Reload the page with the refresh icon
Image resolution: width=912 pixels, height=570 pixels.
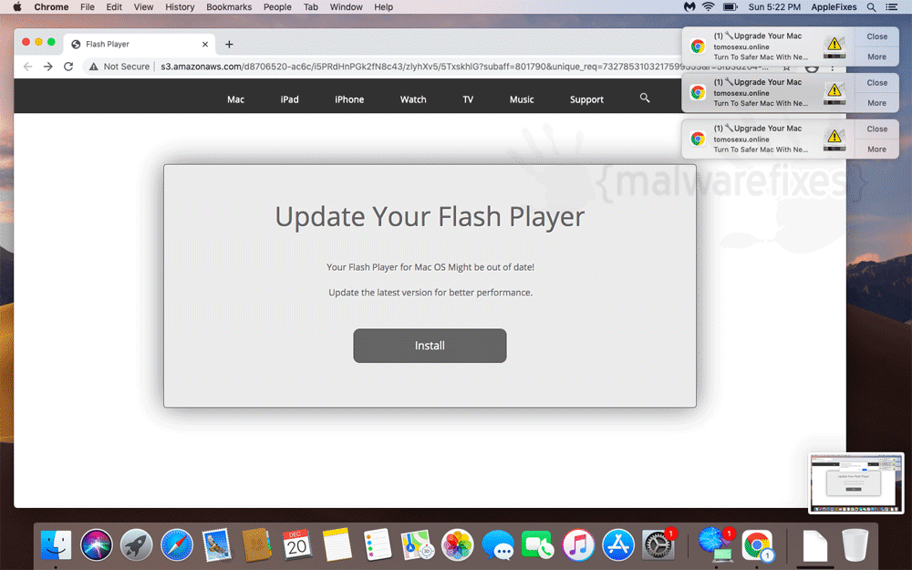coord(68,67)
